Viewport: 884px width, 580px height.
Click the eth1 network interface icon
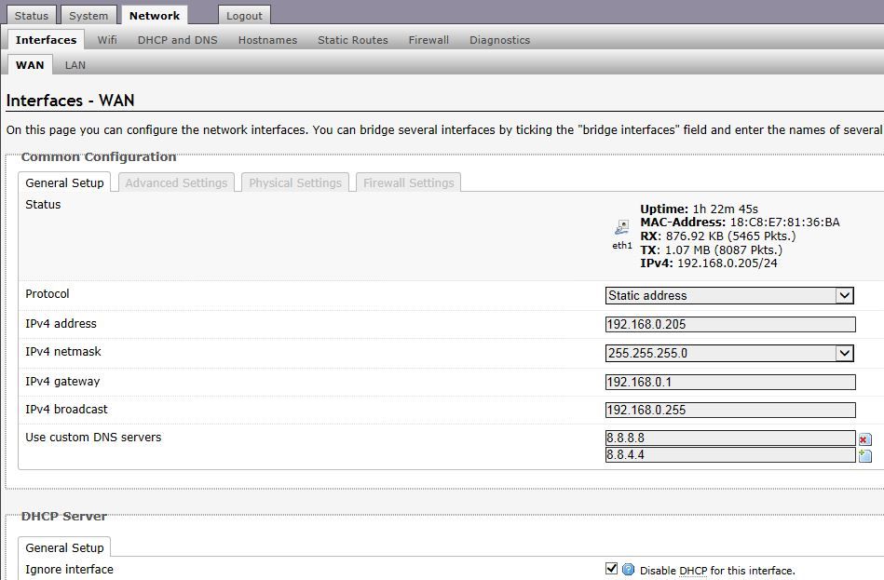pyautogui.click(x=622, y=228)
